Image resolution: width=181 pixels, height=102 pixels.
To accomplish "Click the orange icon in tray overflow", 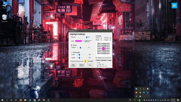I will tap(136, 93).
